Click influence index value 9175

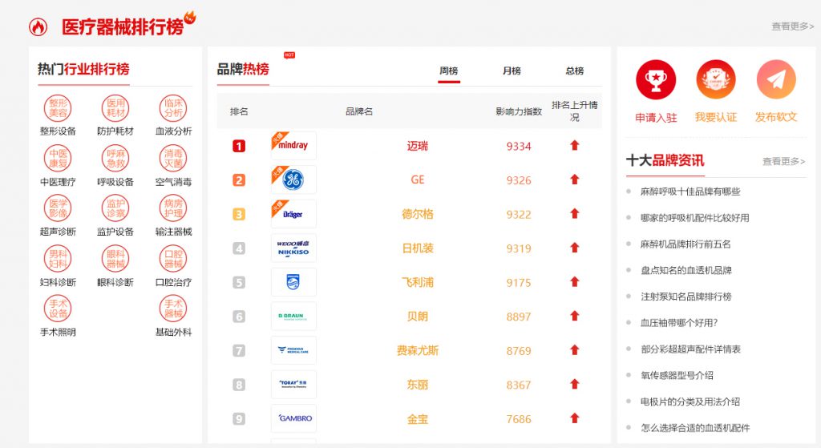click(x=519, y=283)
